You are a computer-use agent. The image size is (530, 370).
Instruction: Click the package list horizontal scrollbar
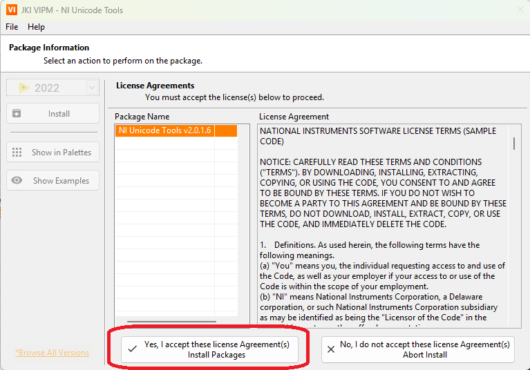click(171, 322)
